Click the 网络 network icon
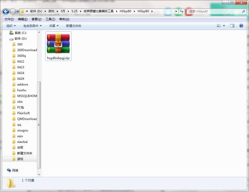The height and width of the screenshot is (192, 249). pos(9,170)
